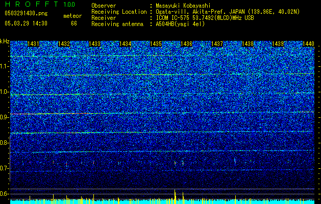Click the kHz axis unit label
The width and height of the screenshot is (321, 204).
click(x=5, y=41)
